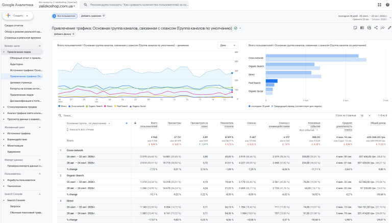Click the blue plus add dimension icon
Image resolution: width=392 pixels, height=223 pixels.
pos(127,123)
